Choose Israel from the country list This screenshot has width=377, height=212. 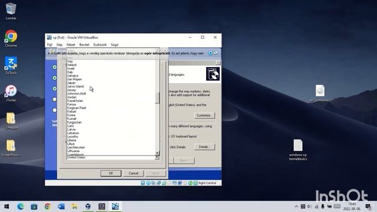[71, 68]
